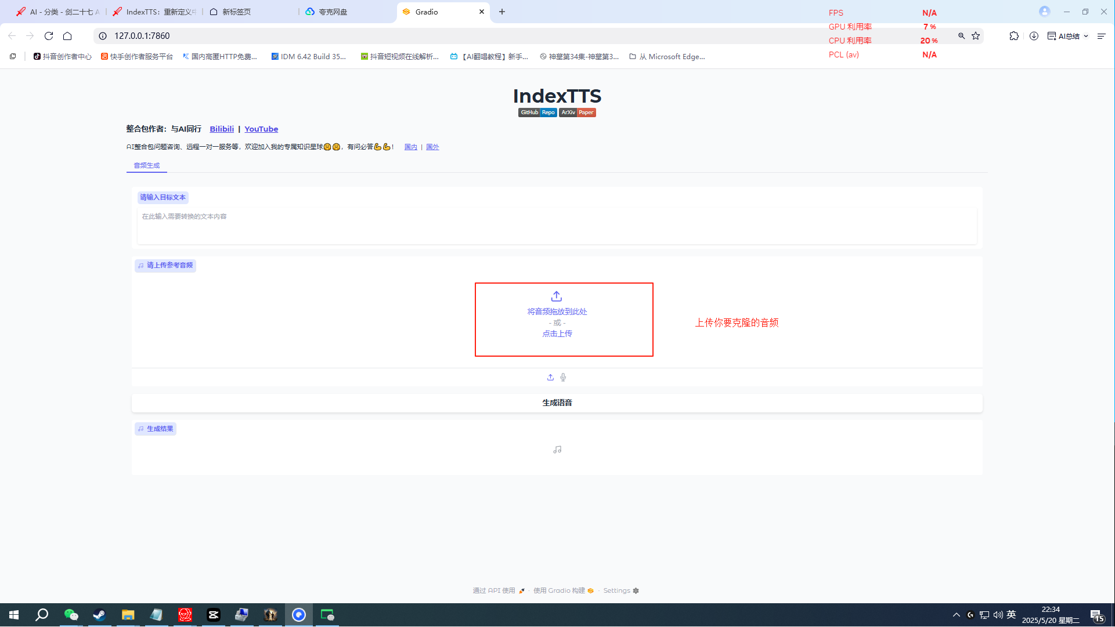Bookmark this page with star icon
Image resolution: width=1115 pixels, height=627 pixels.
[x=976, y=36]
